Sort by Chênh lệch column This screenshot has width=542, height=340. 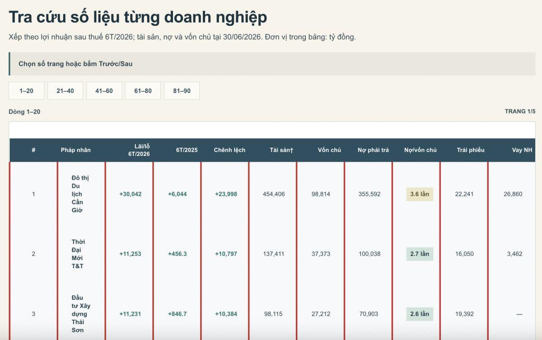[229, 150]
